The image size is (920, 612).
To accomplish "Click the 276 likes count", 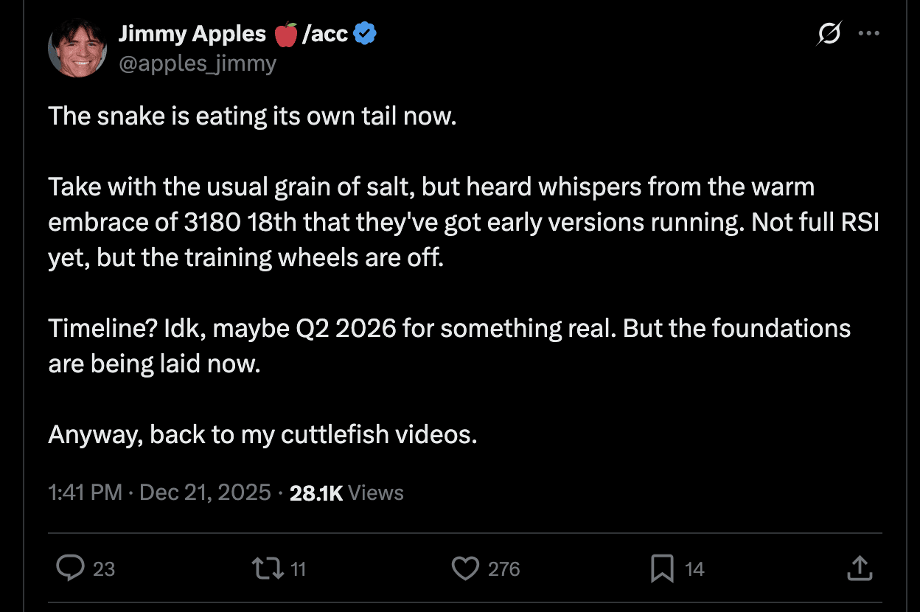I will tap(504, 568).
